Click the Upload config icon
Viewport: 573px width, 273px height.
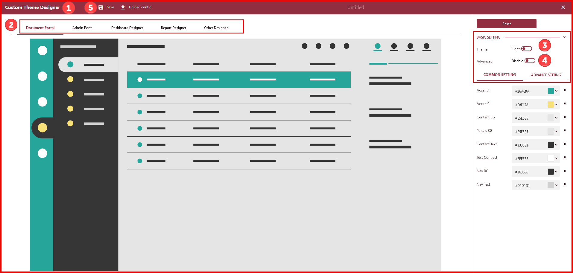point(123,7)
